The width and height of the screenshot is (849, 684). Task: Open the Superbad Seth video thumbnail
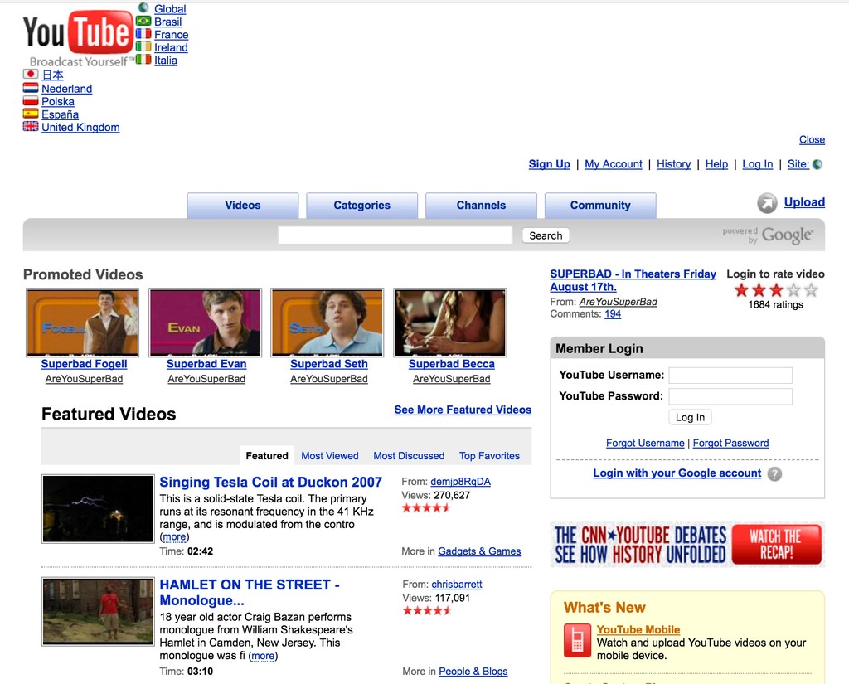pos(327,322)
